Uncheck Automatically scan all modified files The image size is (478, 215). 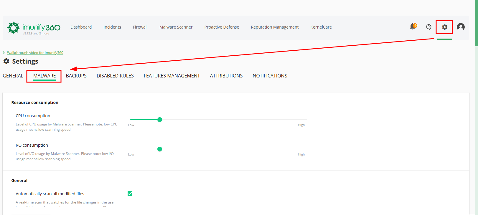pos(130,193)
